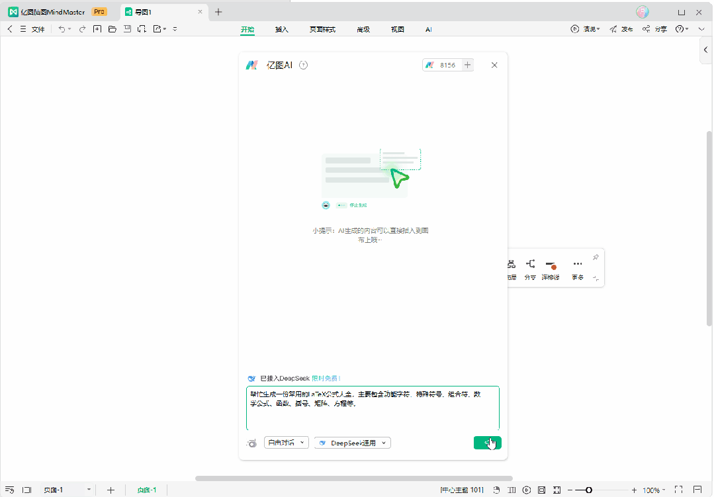Expand the quick access customize arrow
This screenshot has height=497, width=714.
click(x=175, y=29)
